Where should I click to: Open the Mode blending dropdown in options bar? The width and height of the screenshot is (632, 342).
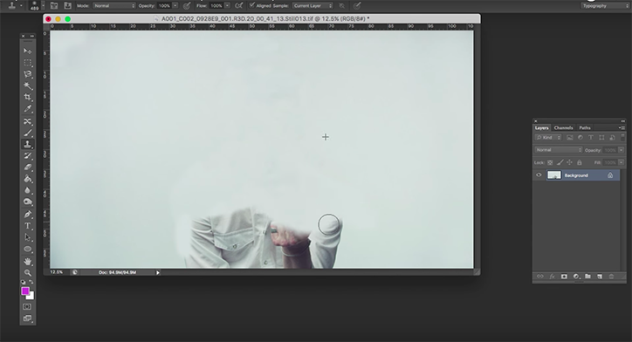(x=114, y=5)
